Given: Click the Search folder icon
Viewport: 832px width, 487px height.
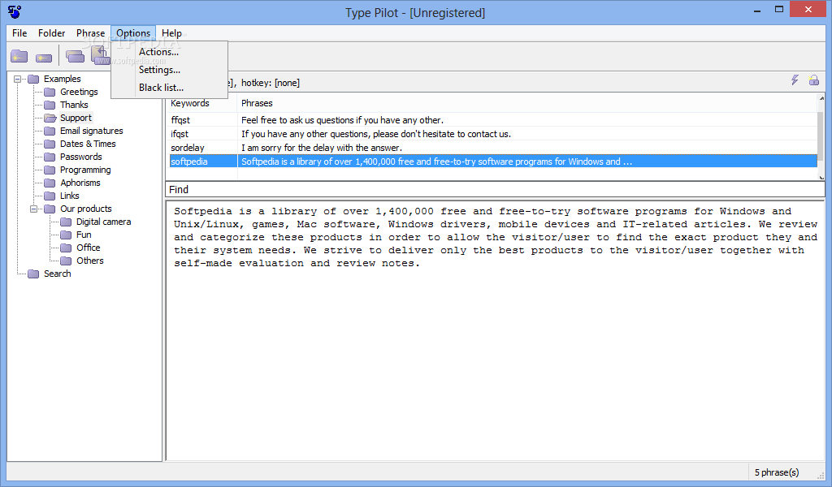Looking at the screenshot, I should [x=33, y=274].
